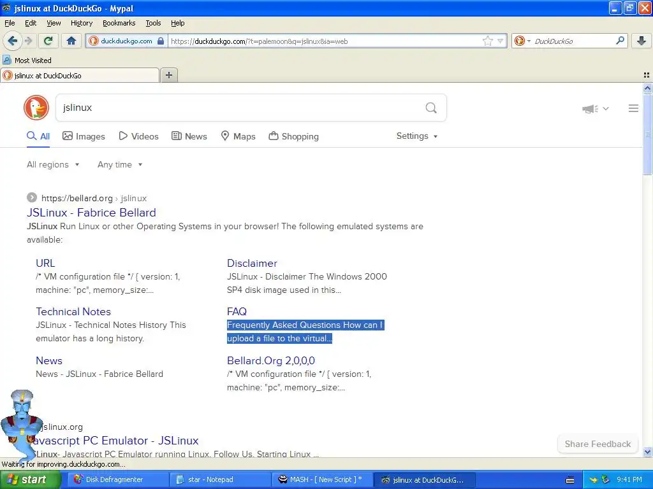Image resolution: width=653 pixels, height=489 pixels.
Task: Click the padlock site identity icon
Action: point(160,41)
